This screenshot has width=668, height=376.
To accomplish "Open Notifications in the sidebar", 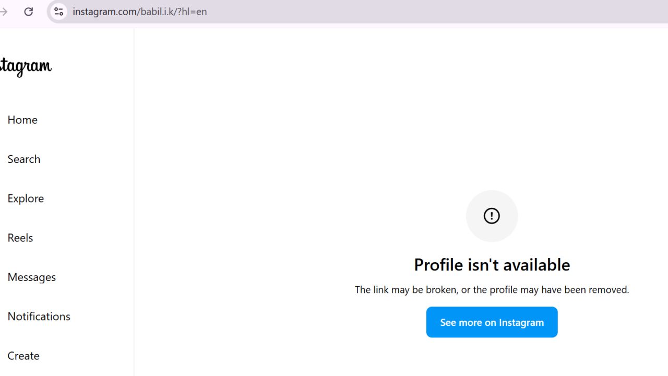I will 39,316.
